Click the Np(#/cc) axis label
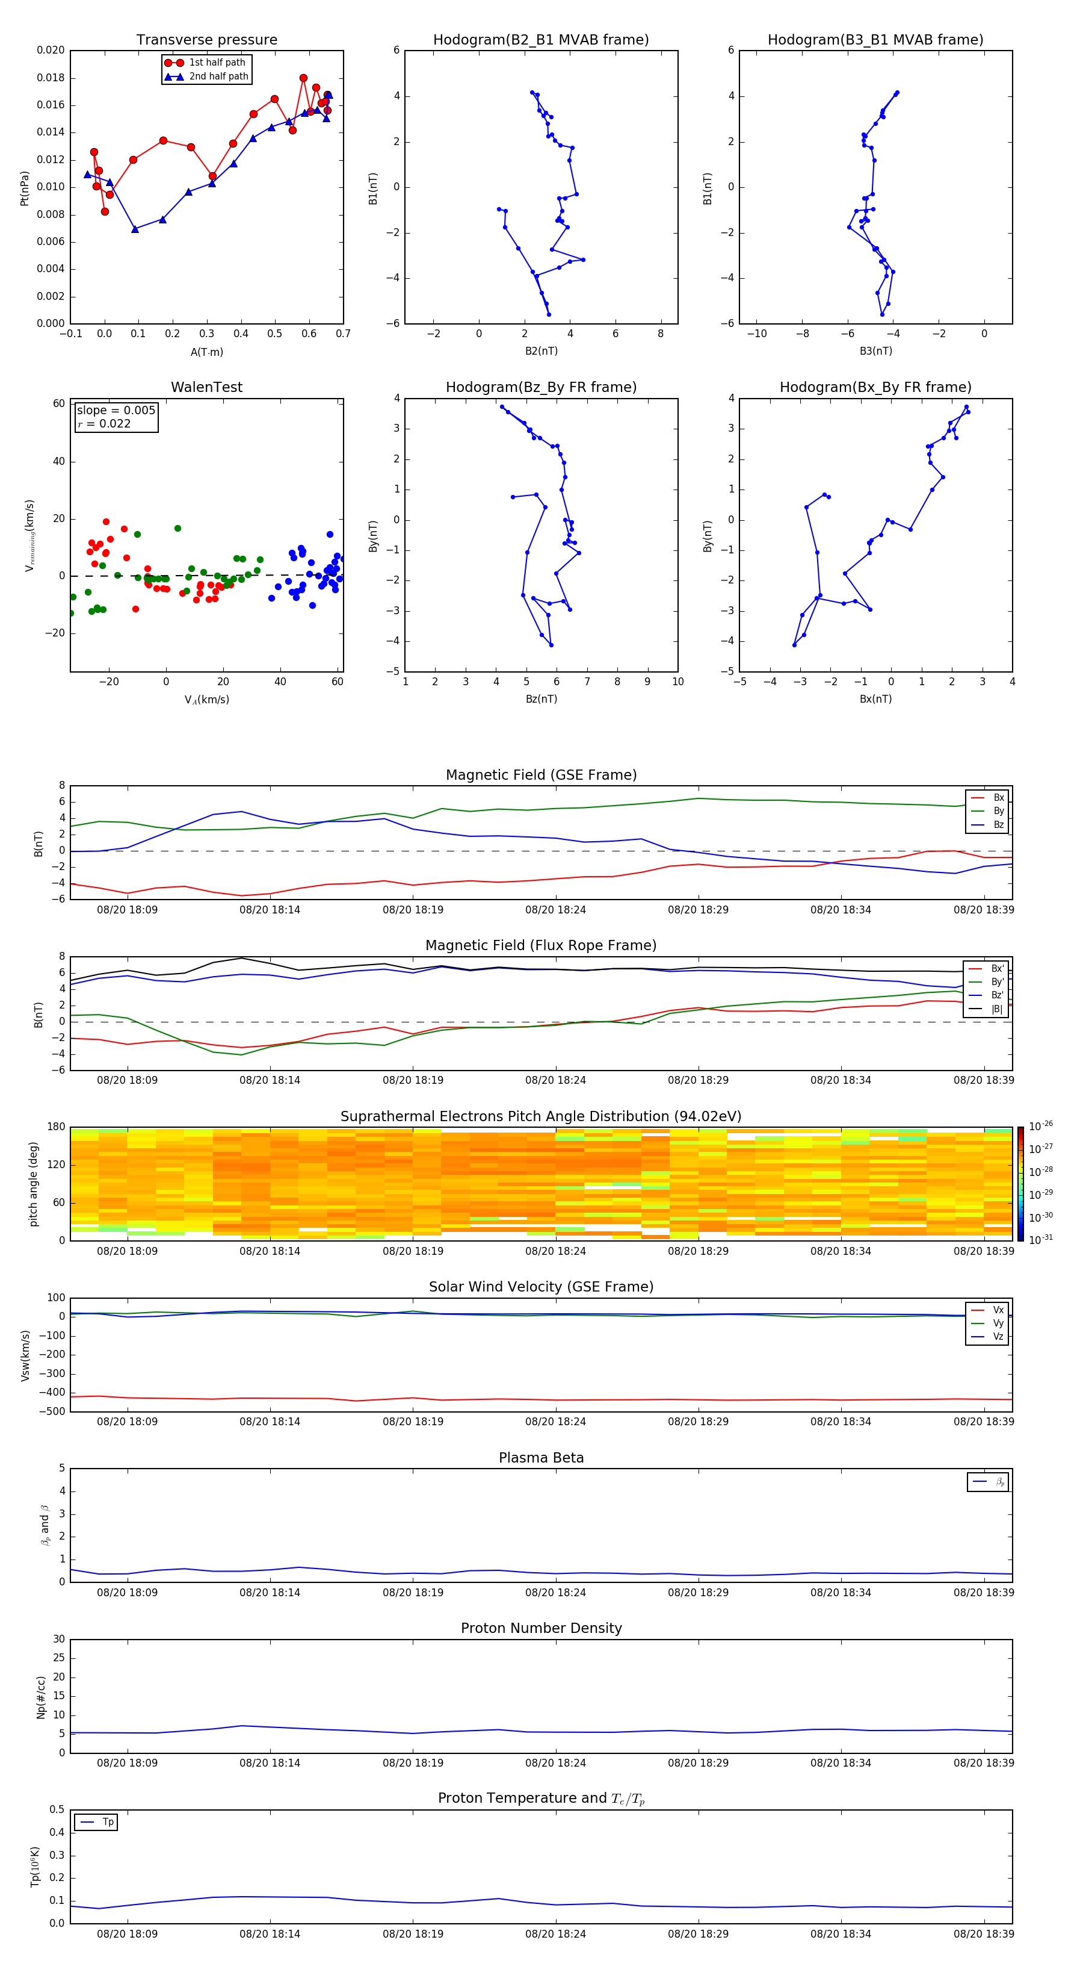The height and width of the screenshot is (1987, 1083). tap(42, 1696)
